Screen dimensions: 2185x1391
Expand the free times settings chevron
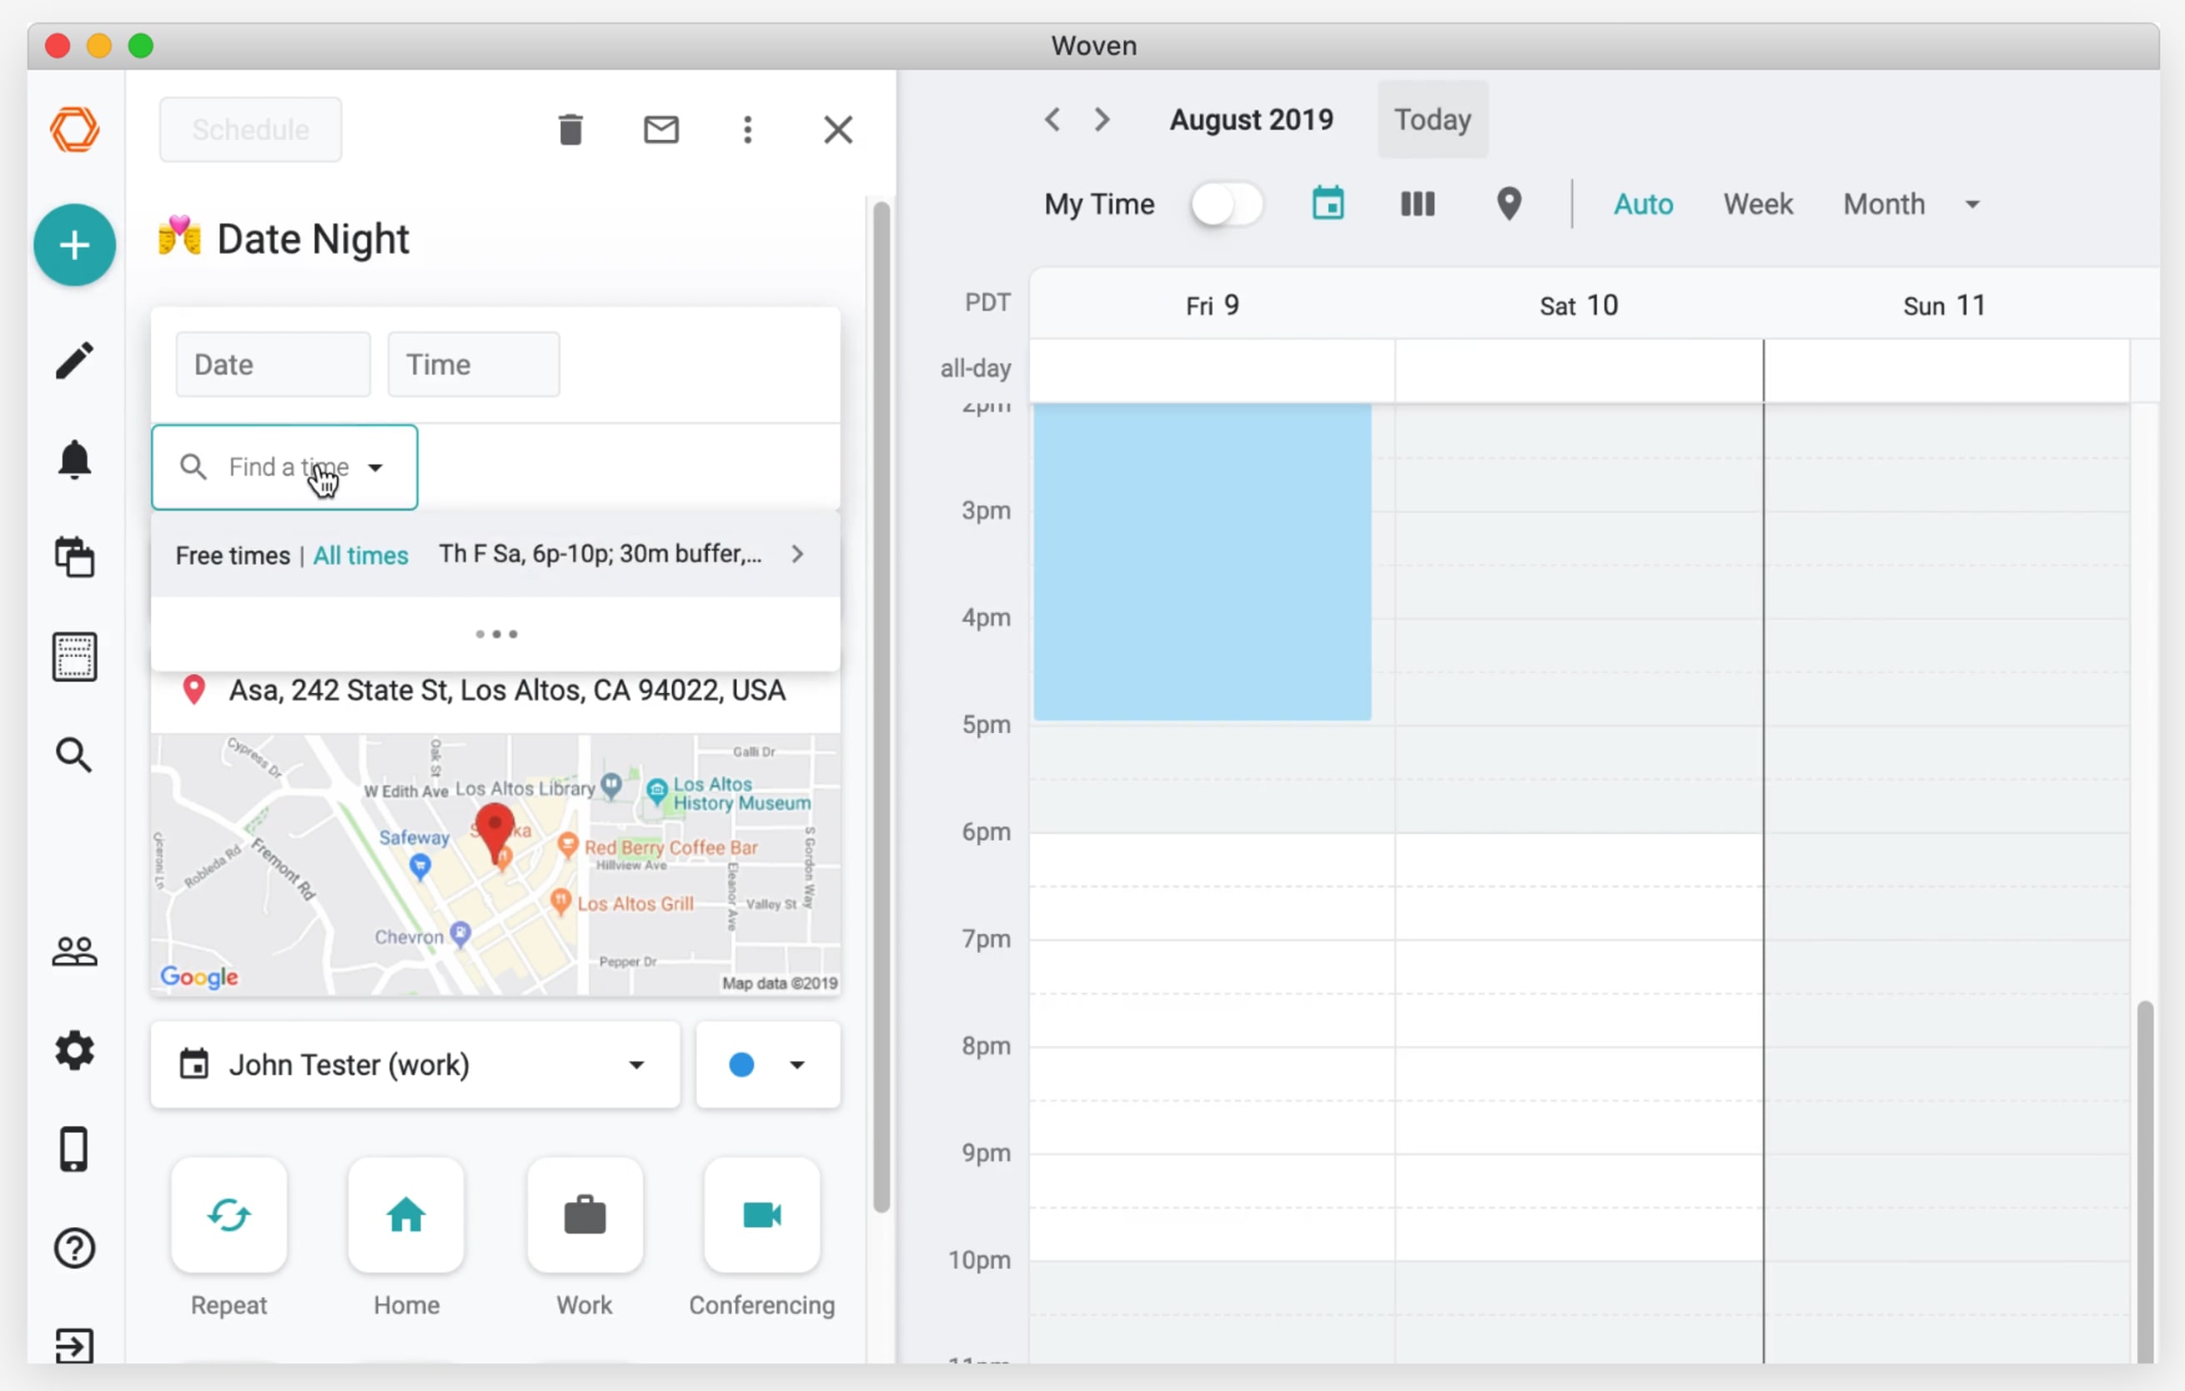[x=798, y=555]
